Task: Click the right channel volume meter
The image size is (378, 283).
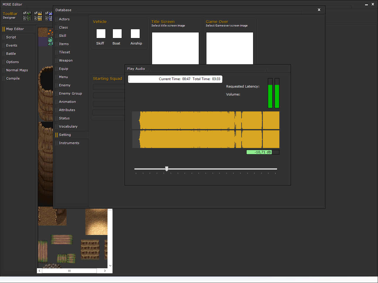Action: [x=277, y=93]
